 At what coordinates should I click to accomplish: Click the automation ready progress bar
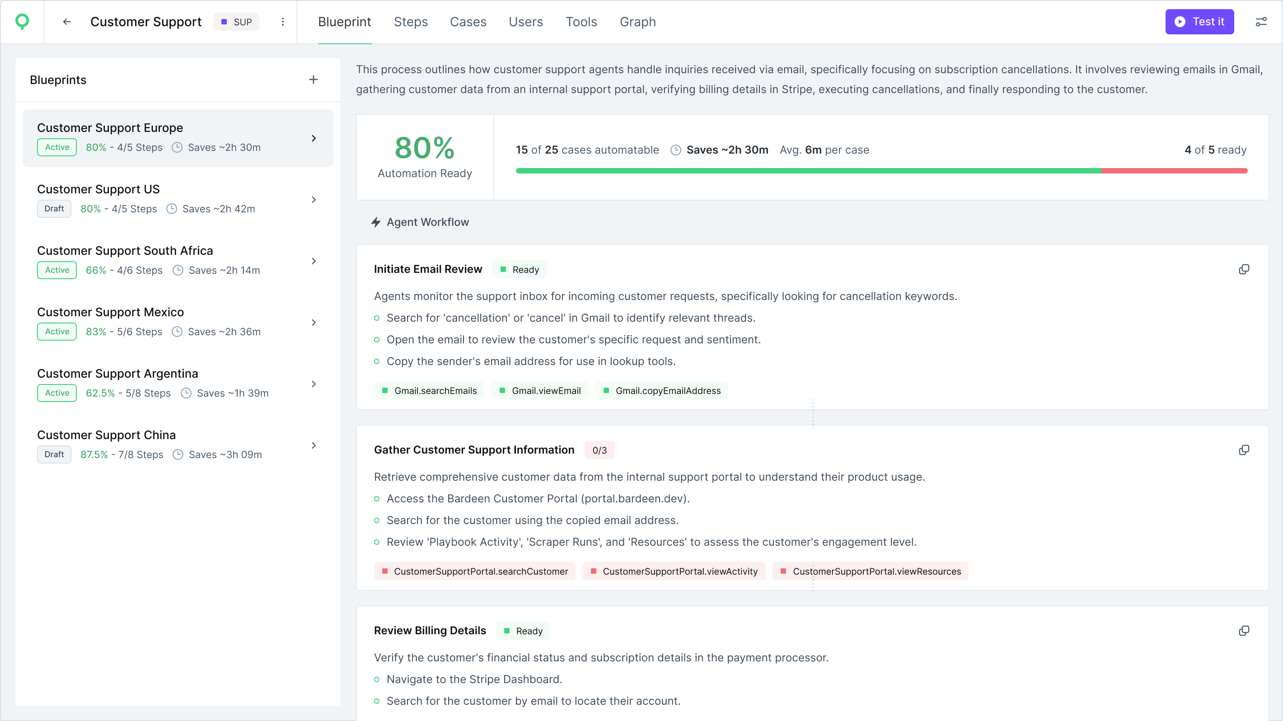click(881, 171)
